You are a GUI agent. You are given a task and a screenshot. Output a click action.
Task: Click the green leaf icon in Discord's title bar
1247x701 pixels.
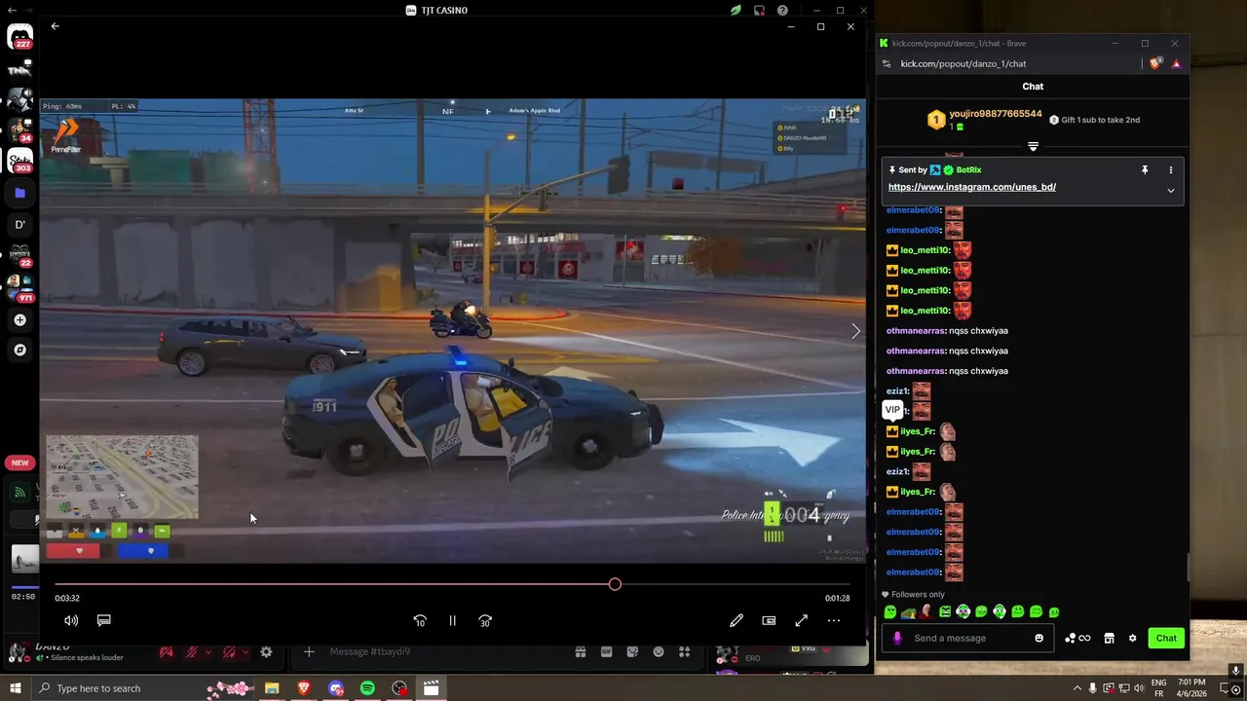pyautogui.click(x=736, y=11)
